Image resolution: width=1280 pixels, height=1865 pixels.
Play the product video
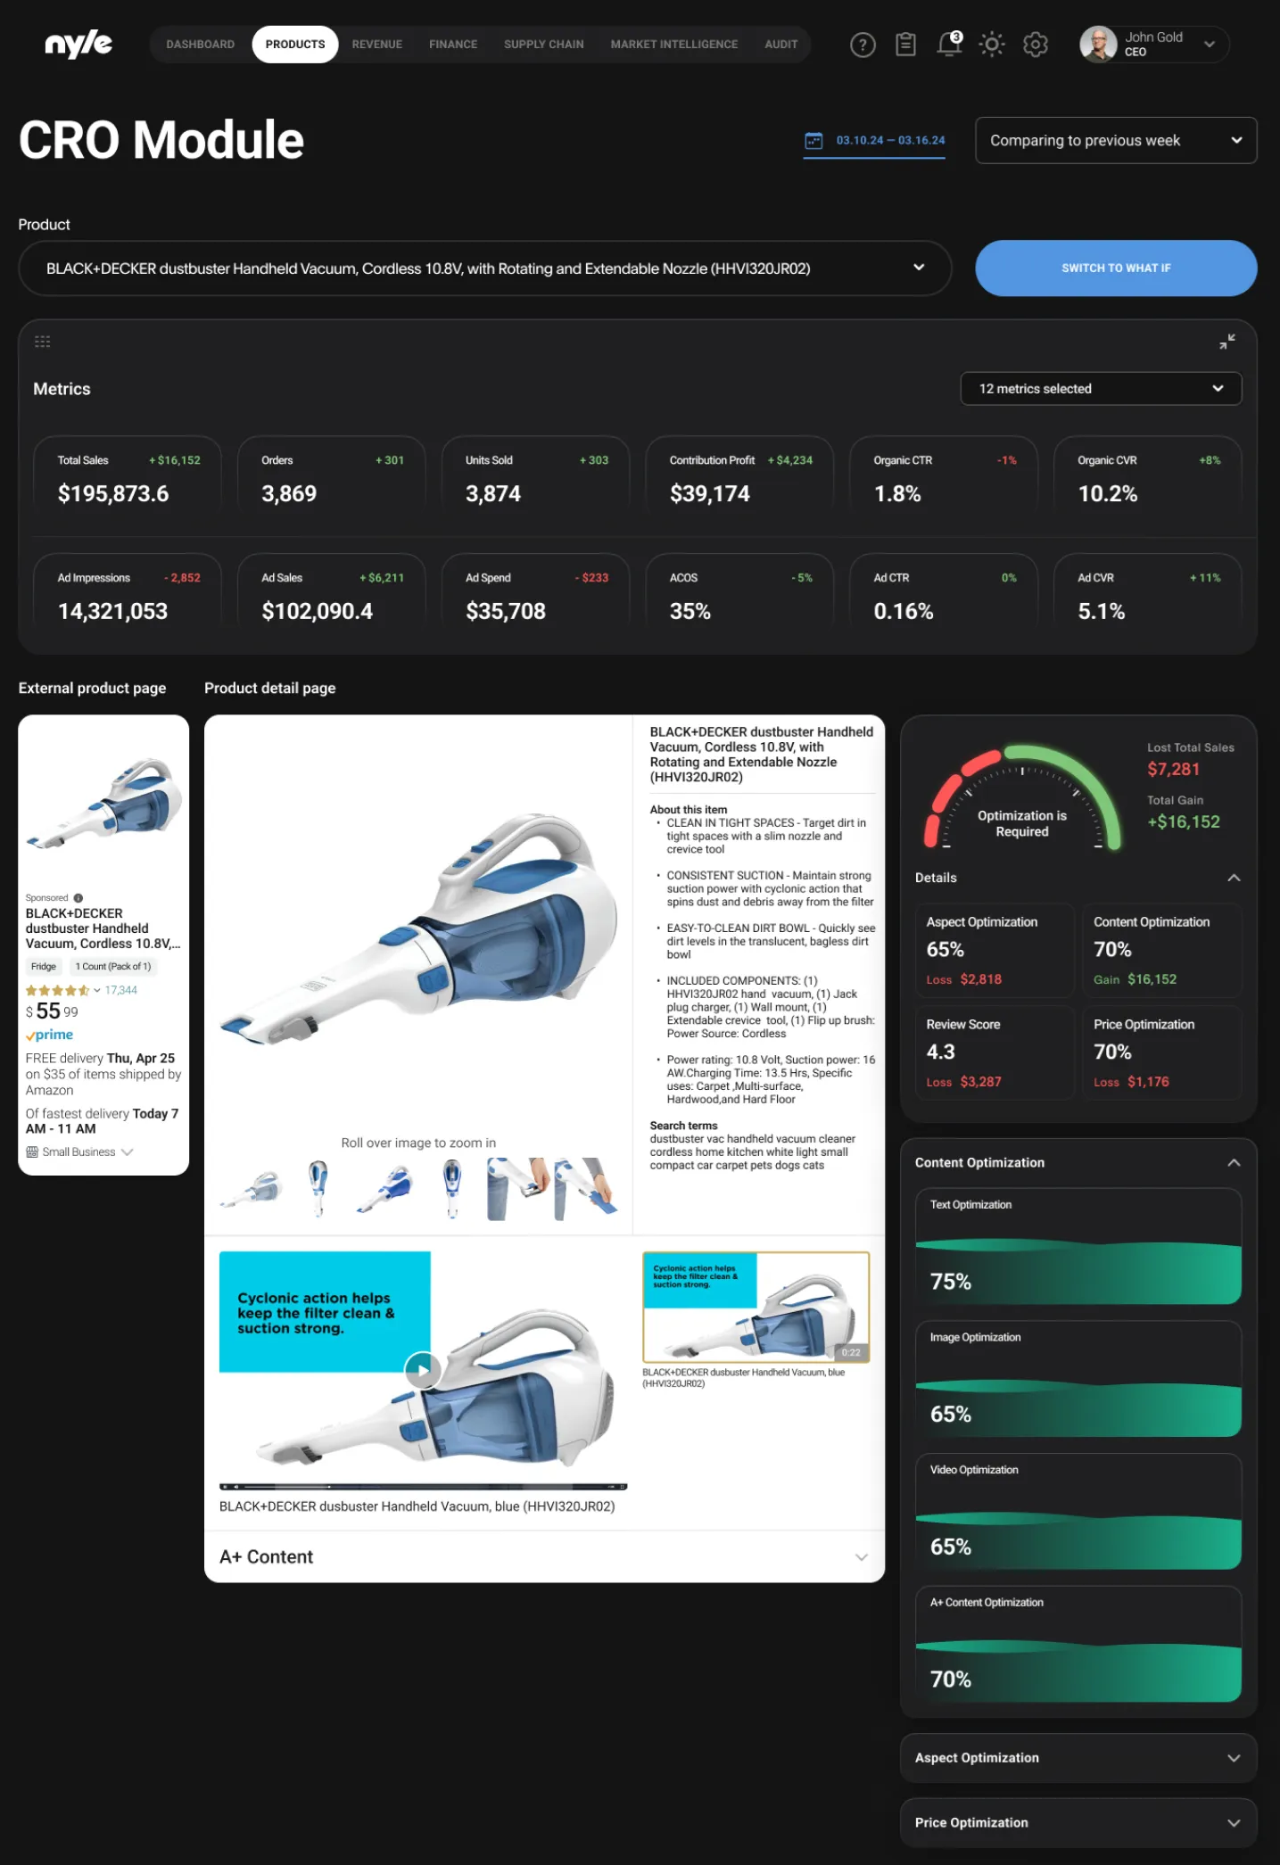point(422,1369)
